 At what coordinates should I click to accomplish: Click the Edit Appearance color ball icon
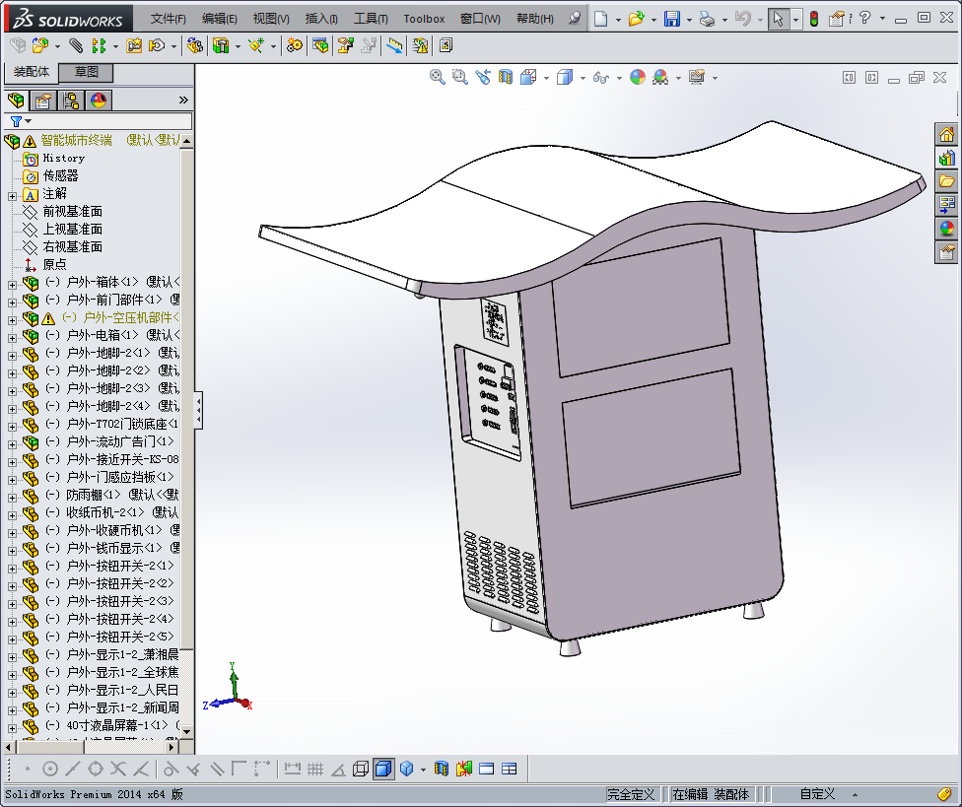(x=638, y=77)
